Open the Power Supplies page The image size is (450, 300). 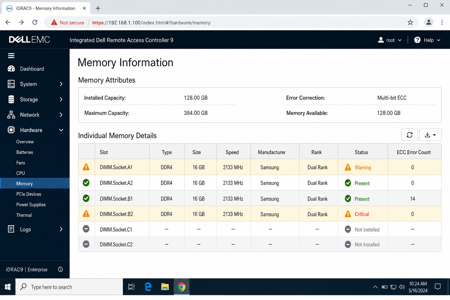[31, 205]
